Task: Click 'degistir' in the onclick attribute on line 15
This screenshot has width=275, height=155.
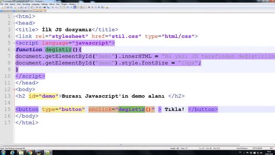Action: 131,109
